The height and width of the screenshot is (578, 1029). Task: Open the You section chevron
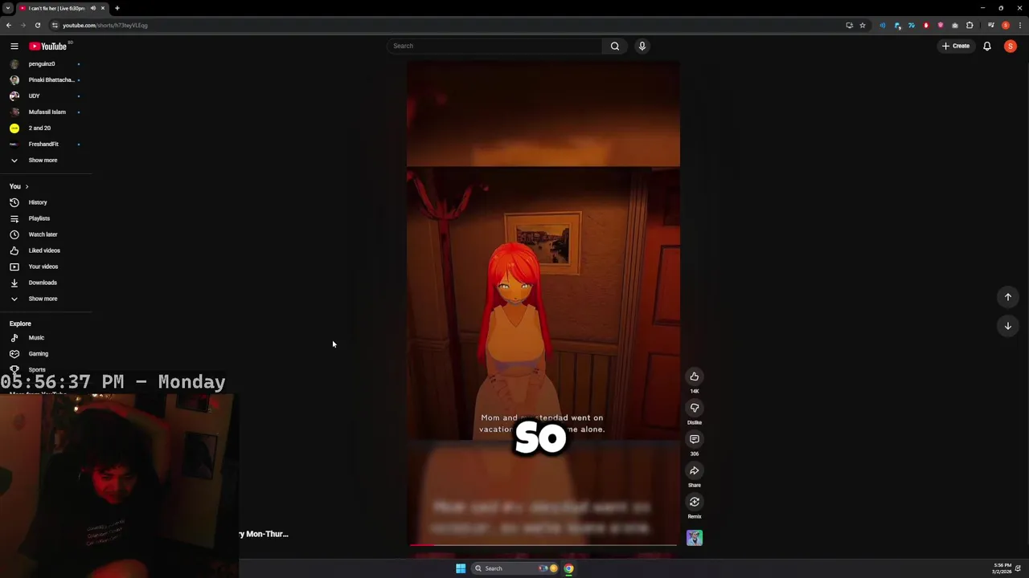[27, 186]
